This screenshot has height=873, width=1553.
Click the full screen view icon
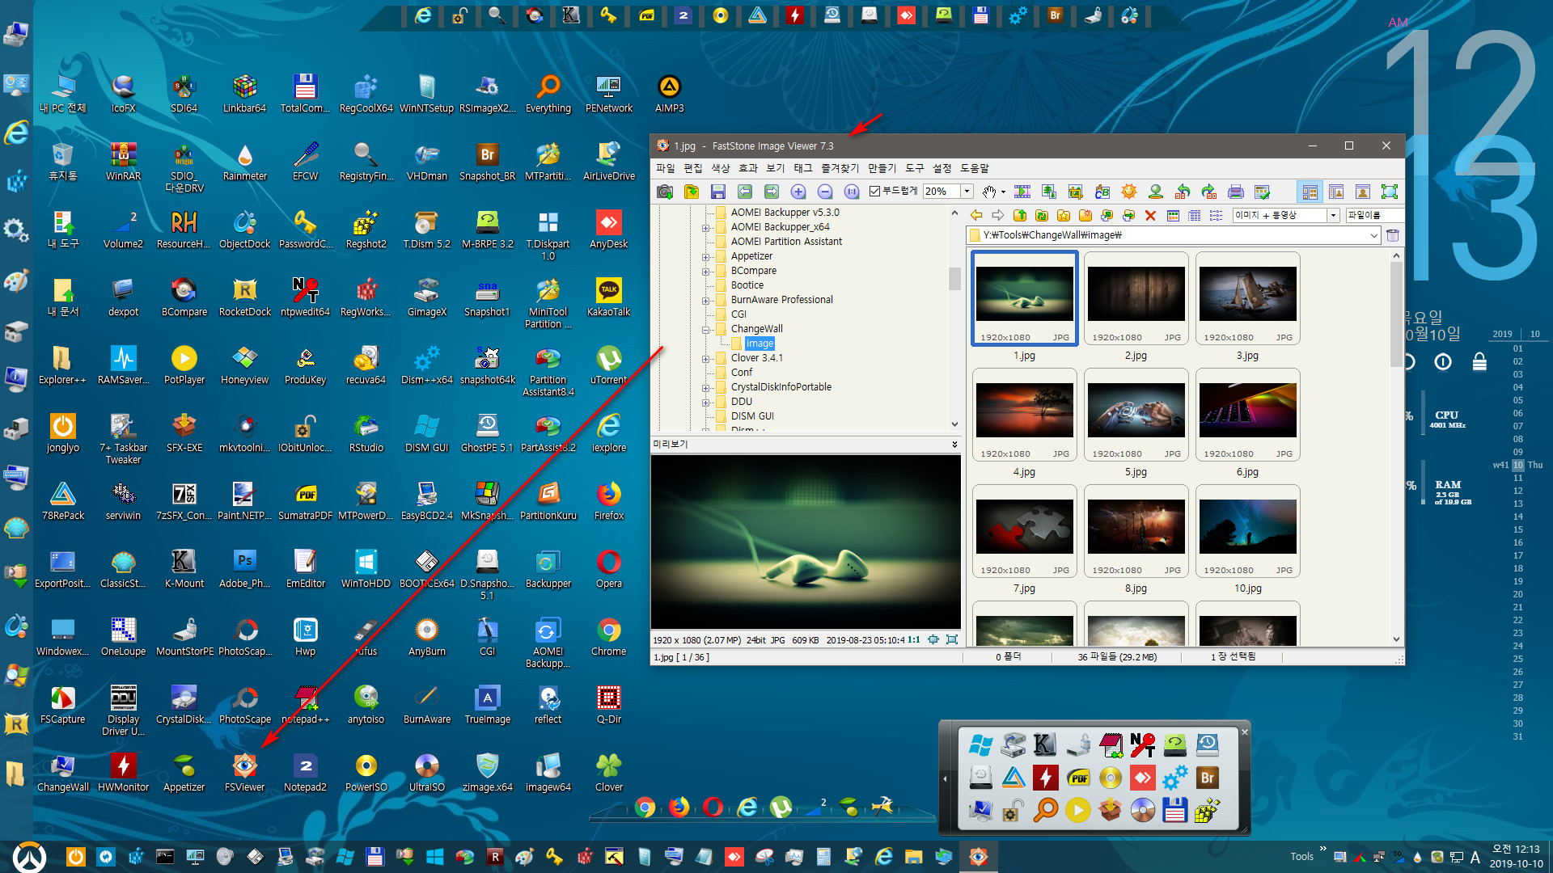pyautogui.click(x=1390, y=192)
